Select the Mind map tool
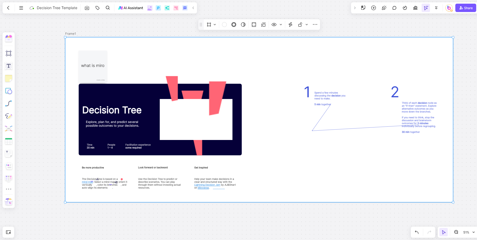 9,128
